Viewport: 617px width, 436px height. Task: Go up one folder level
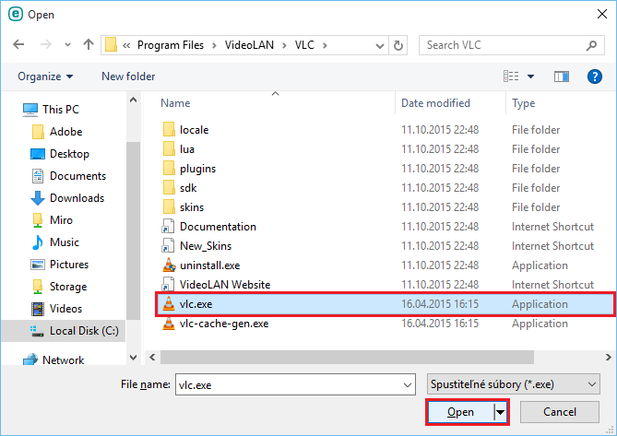tap(89, 45)
